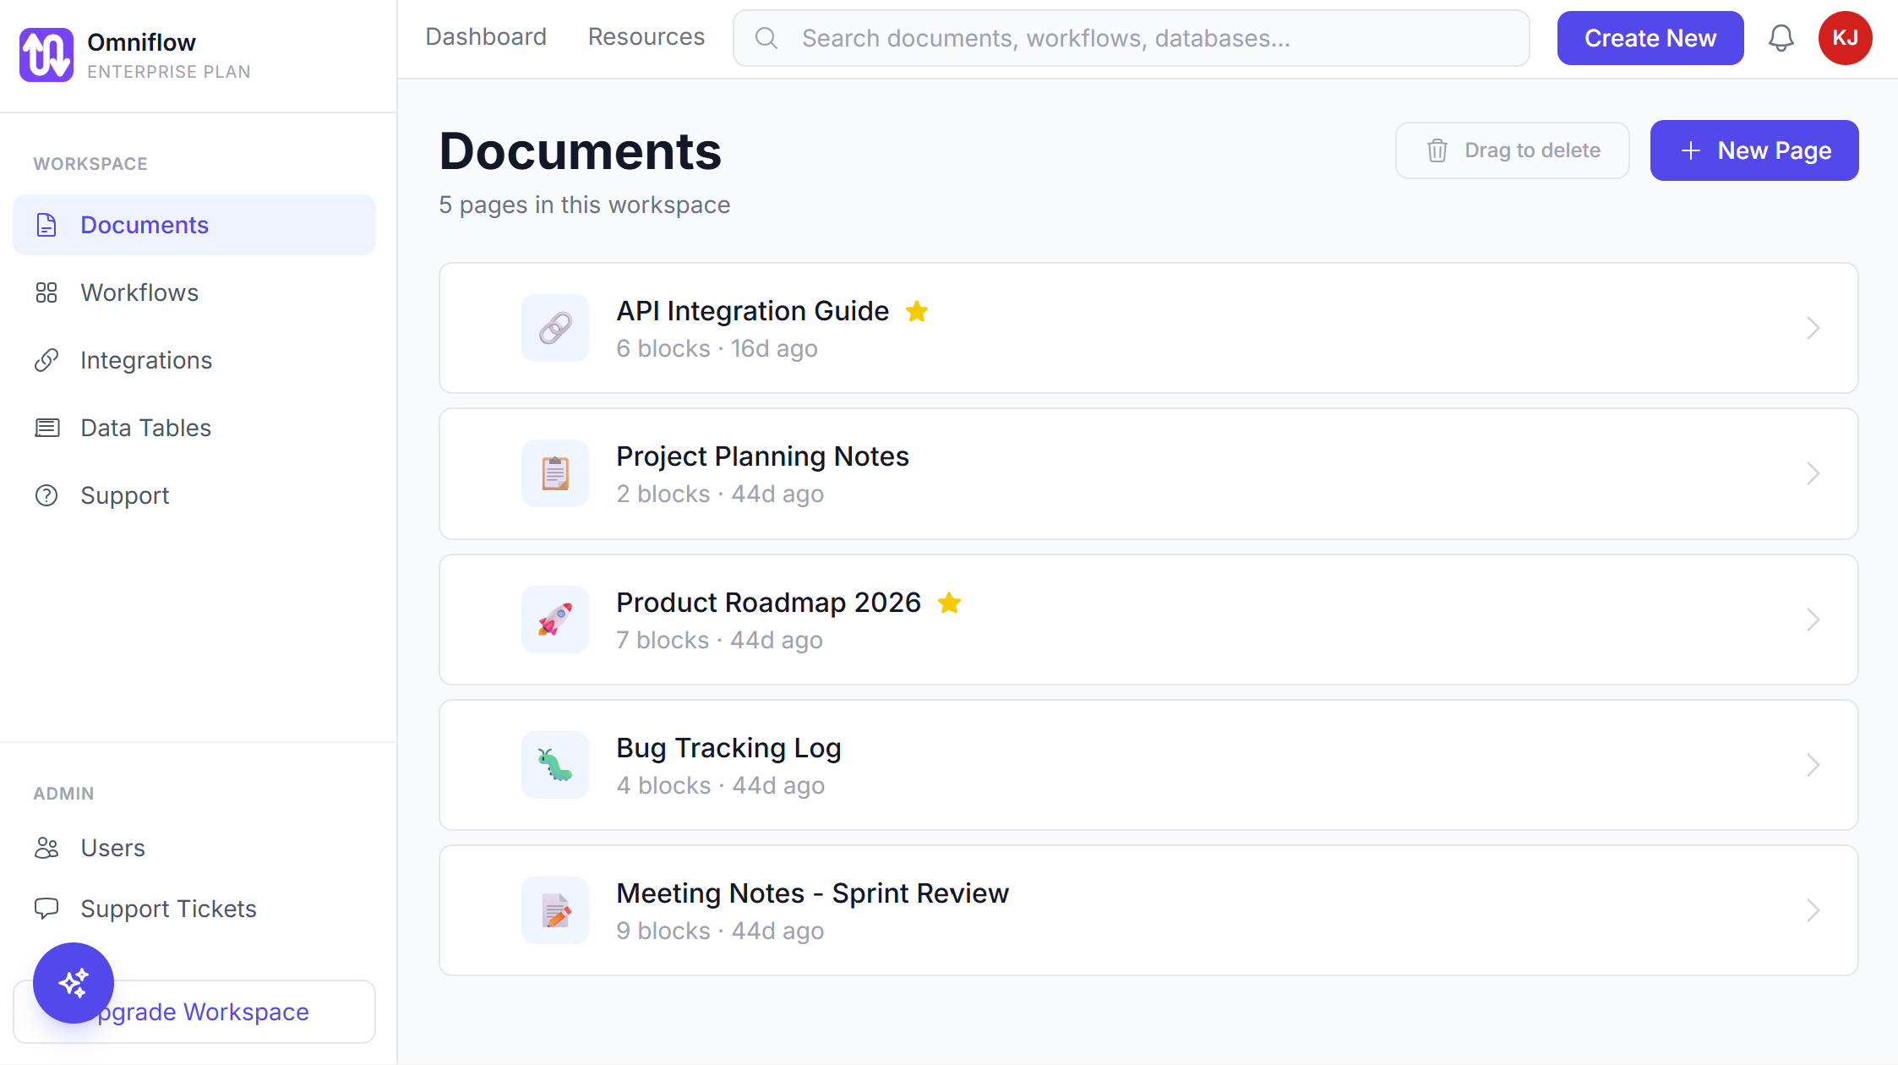Click '6 blocks · 16d ago' text
Viewport: 1898px width, 1065px height.
pos(717,348)
